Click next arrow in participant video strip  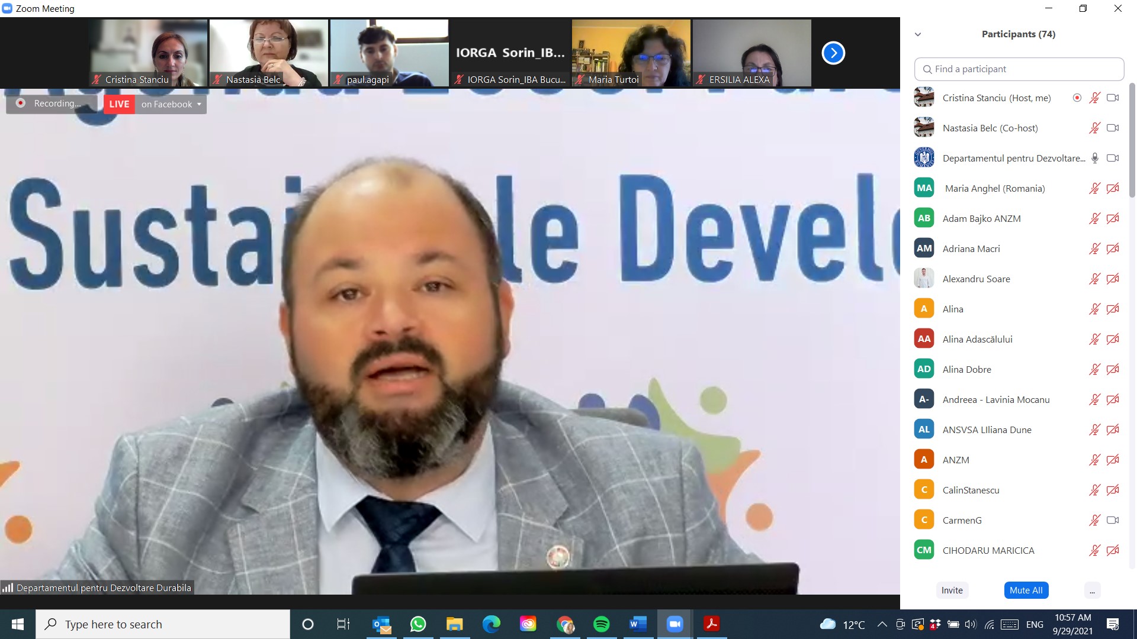point(833,53)
